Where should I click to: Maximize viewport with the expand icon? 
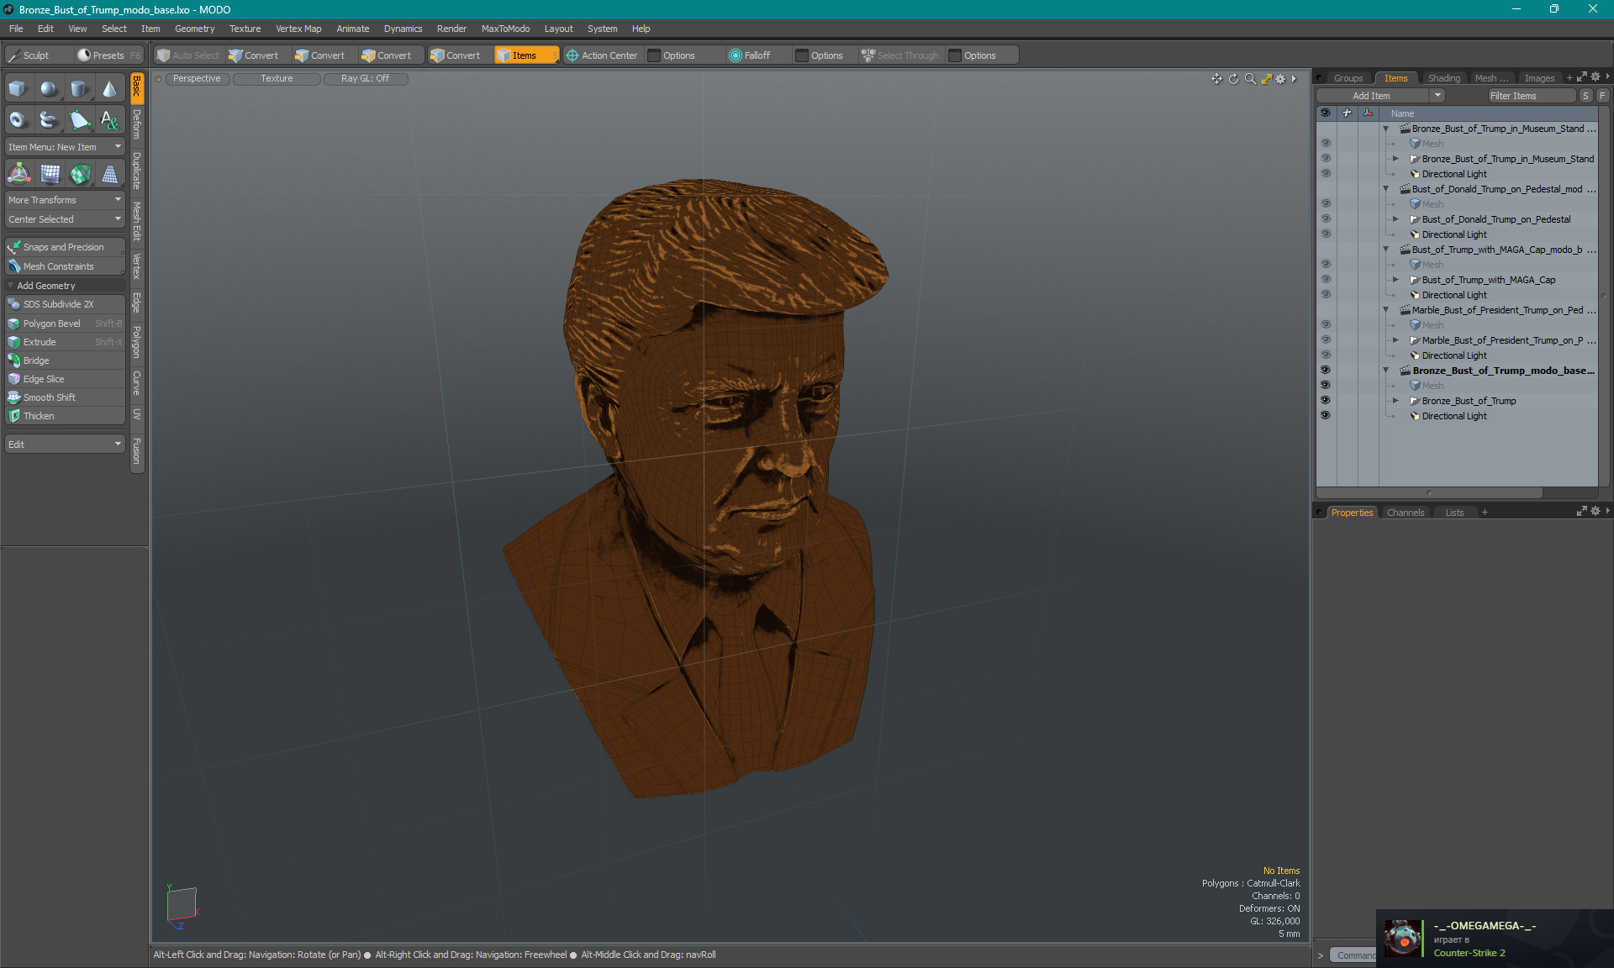coord(1266,79)
